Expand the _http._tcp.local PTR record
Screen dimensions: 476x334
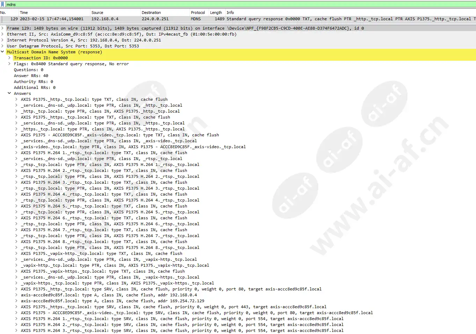coord(16,111)
